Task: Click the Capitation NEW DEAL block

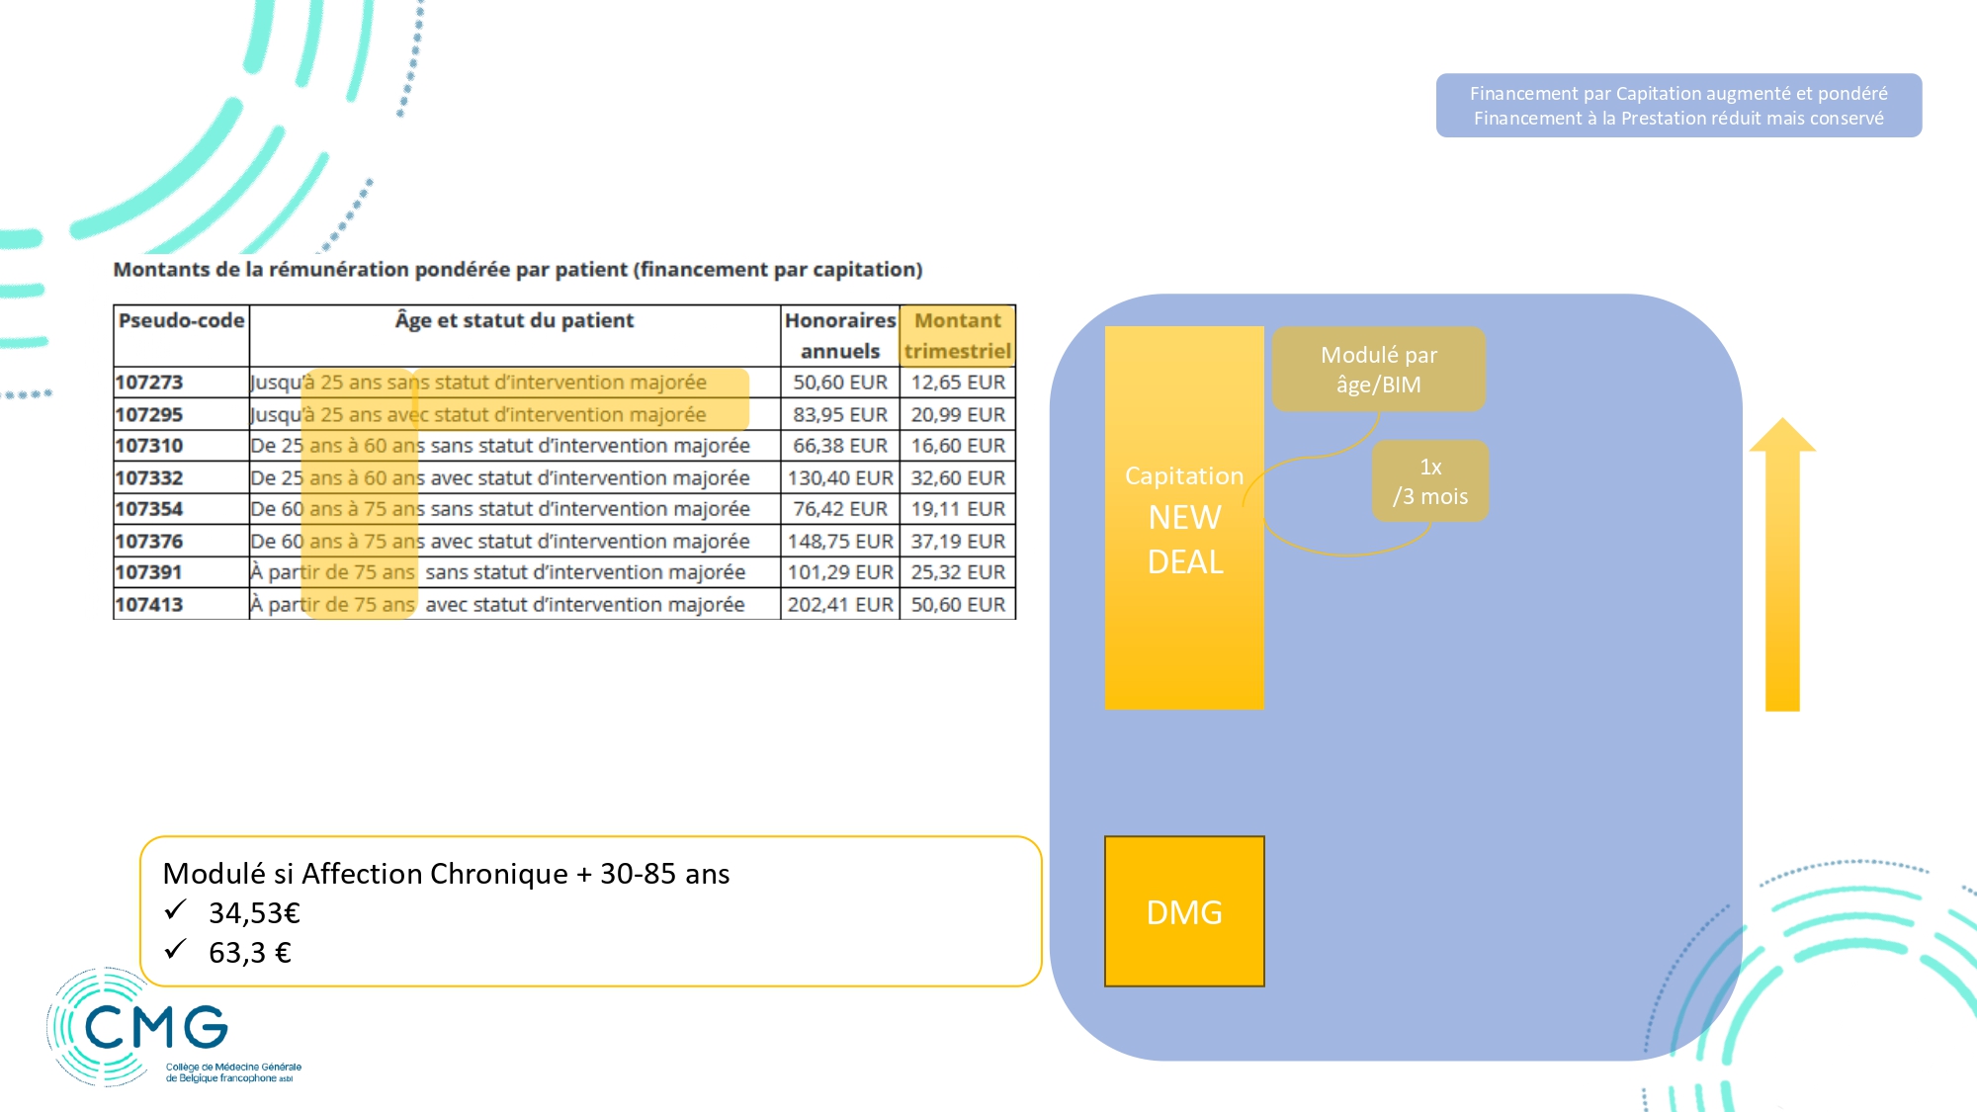Action: [x=1184, y=518]
